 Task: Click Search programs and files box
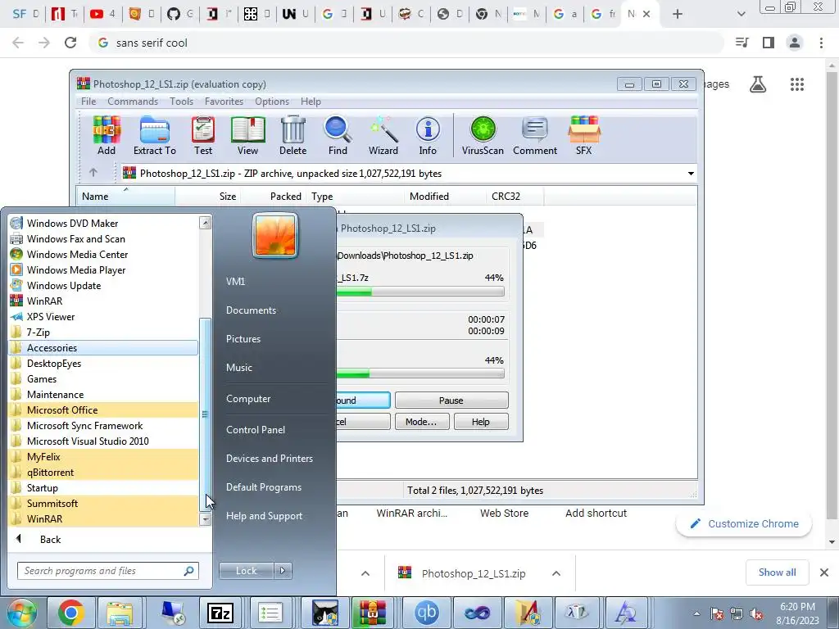pyautogui.click(x=107, y=571)
